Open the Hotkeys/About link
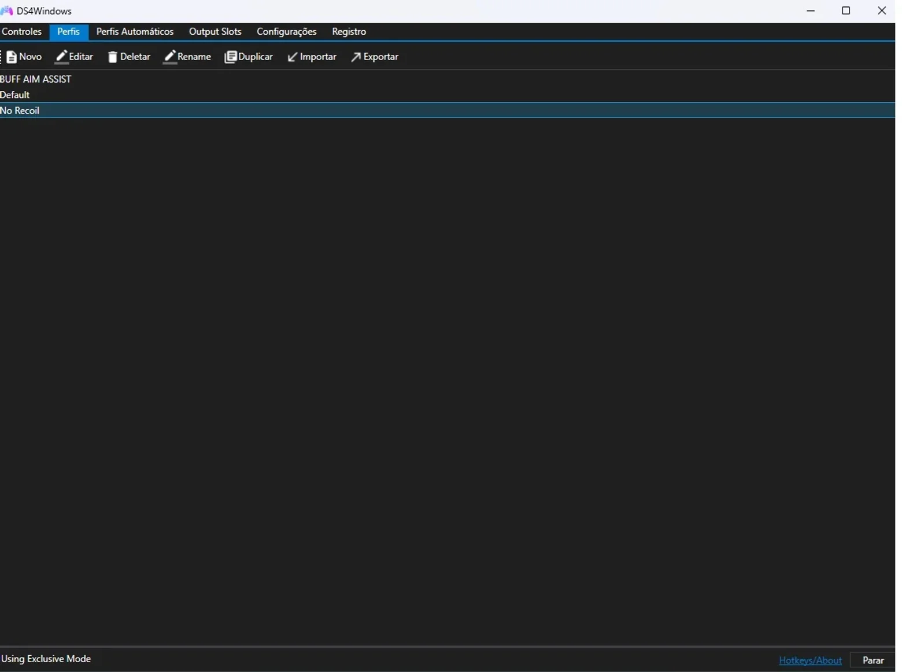The image size is (902, 672). [x=810, y=660]
